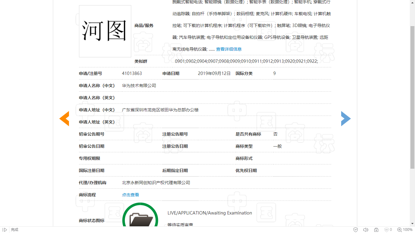Select the application date 2019年09月12日
The width and height of the screenshot is (415, 233).
point(214,73)
